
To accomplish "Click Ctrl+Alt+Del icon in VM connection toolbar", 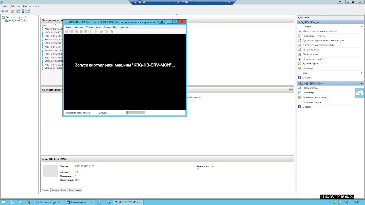I will pos(67,32).
